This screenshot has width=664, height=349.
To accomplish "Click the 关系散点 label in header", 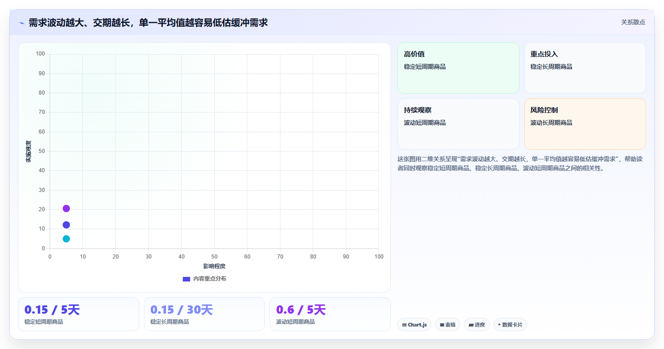I will pos(633,22).
